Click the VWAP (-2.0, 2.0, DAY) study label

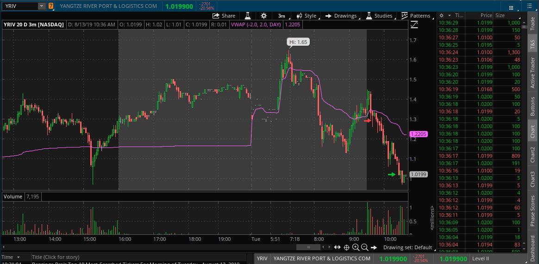[x=256, y=25]
